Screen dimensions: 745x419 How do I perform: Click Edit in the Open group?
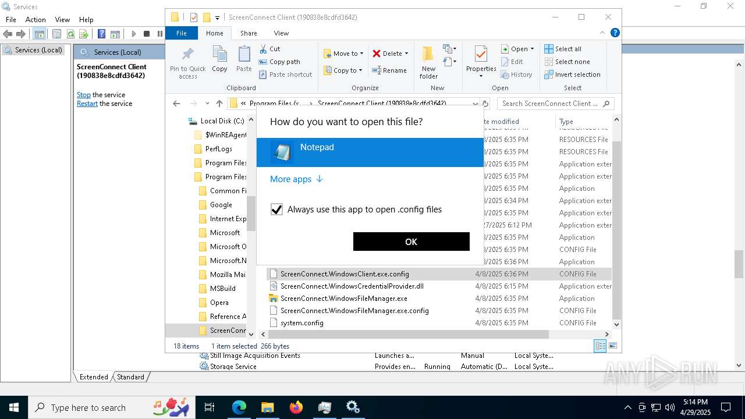click(x=512, y=62)
